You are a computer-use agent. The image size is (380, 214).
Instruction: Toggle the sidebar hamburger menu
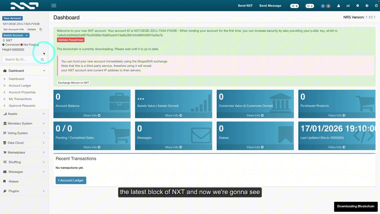point(54,6)
